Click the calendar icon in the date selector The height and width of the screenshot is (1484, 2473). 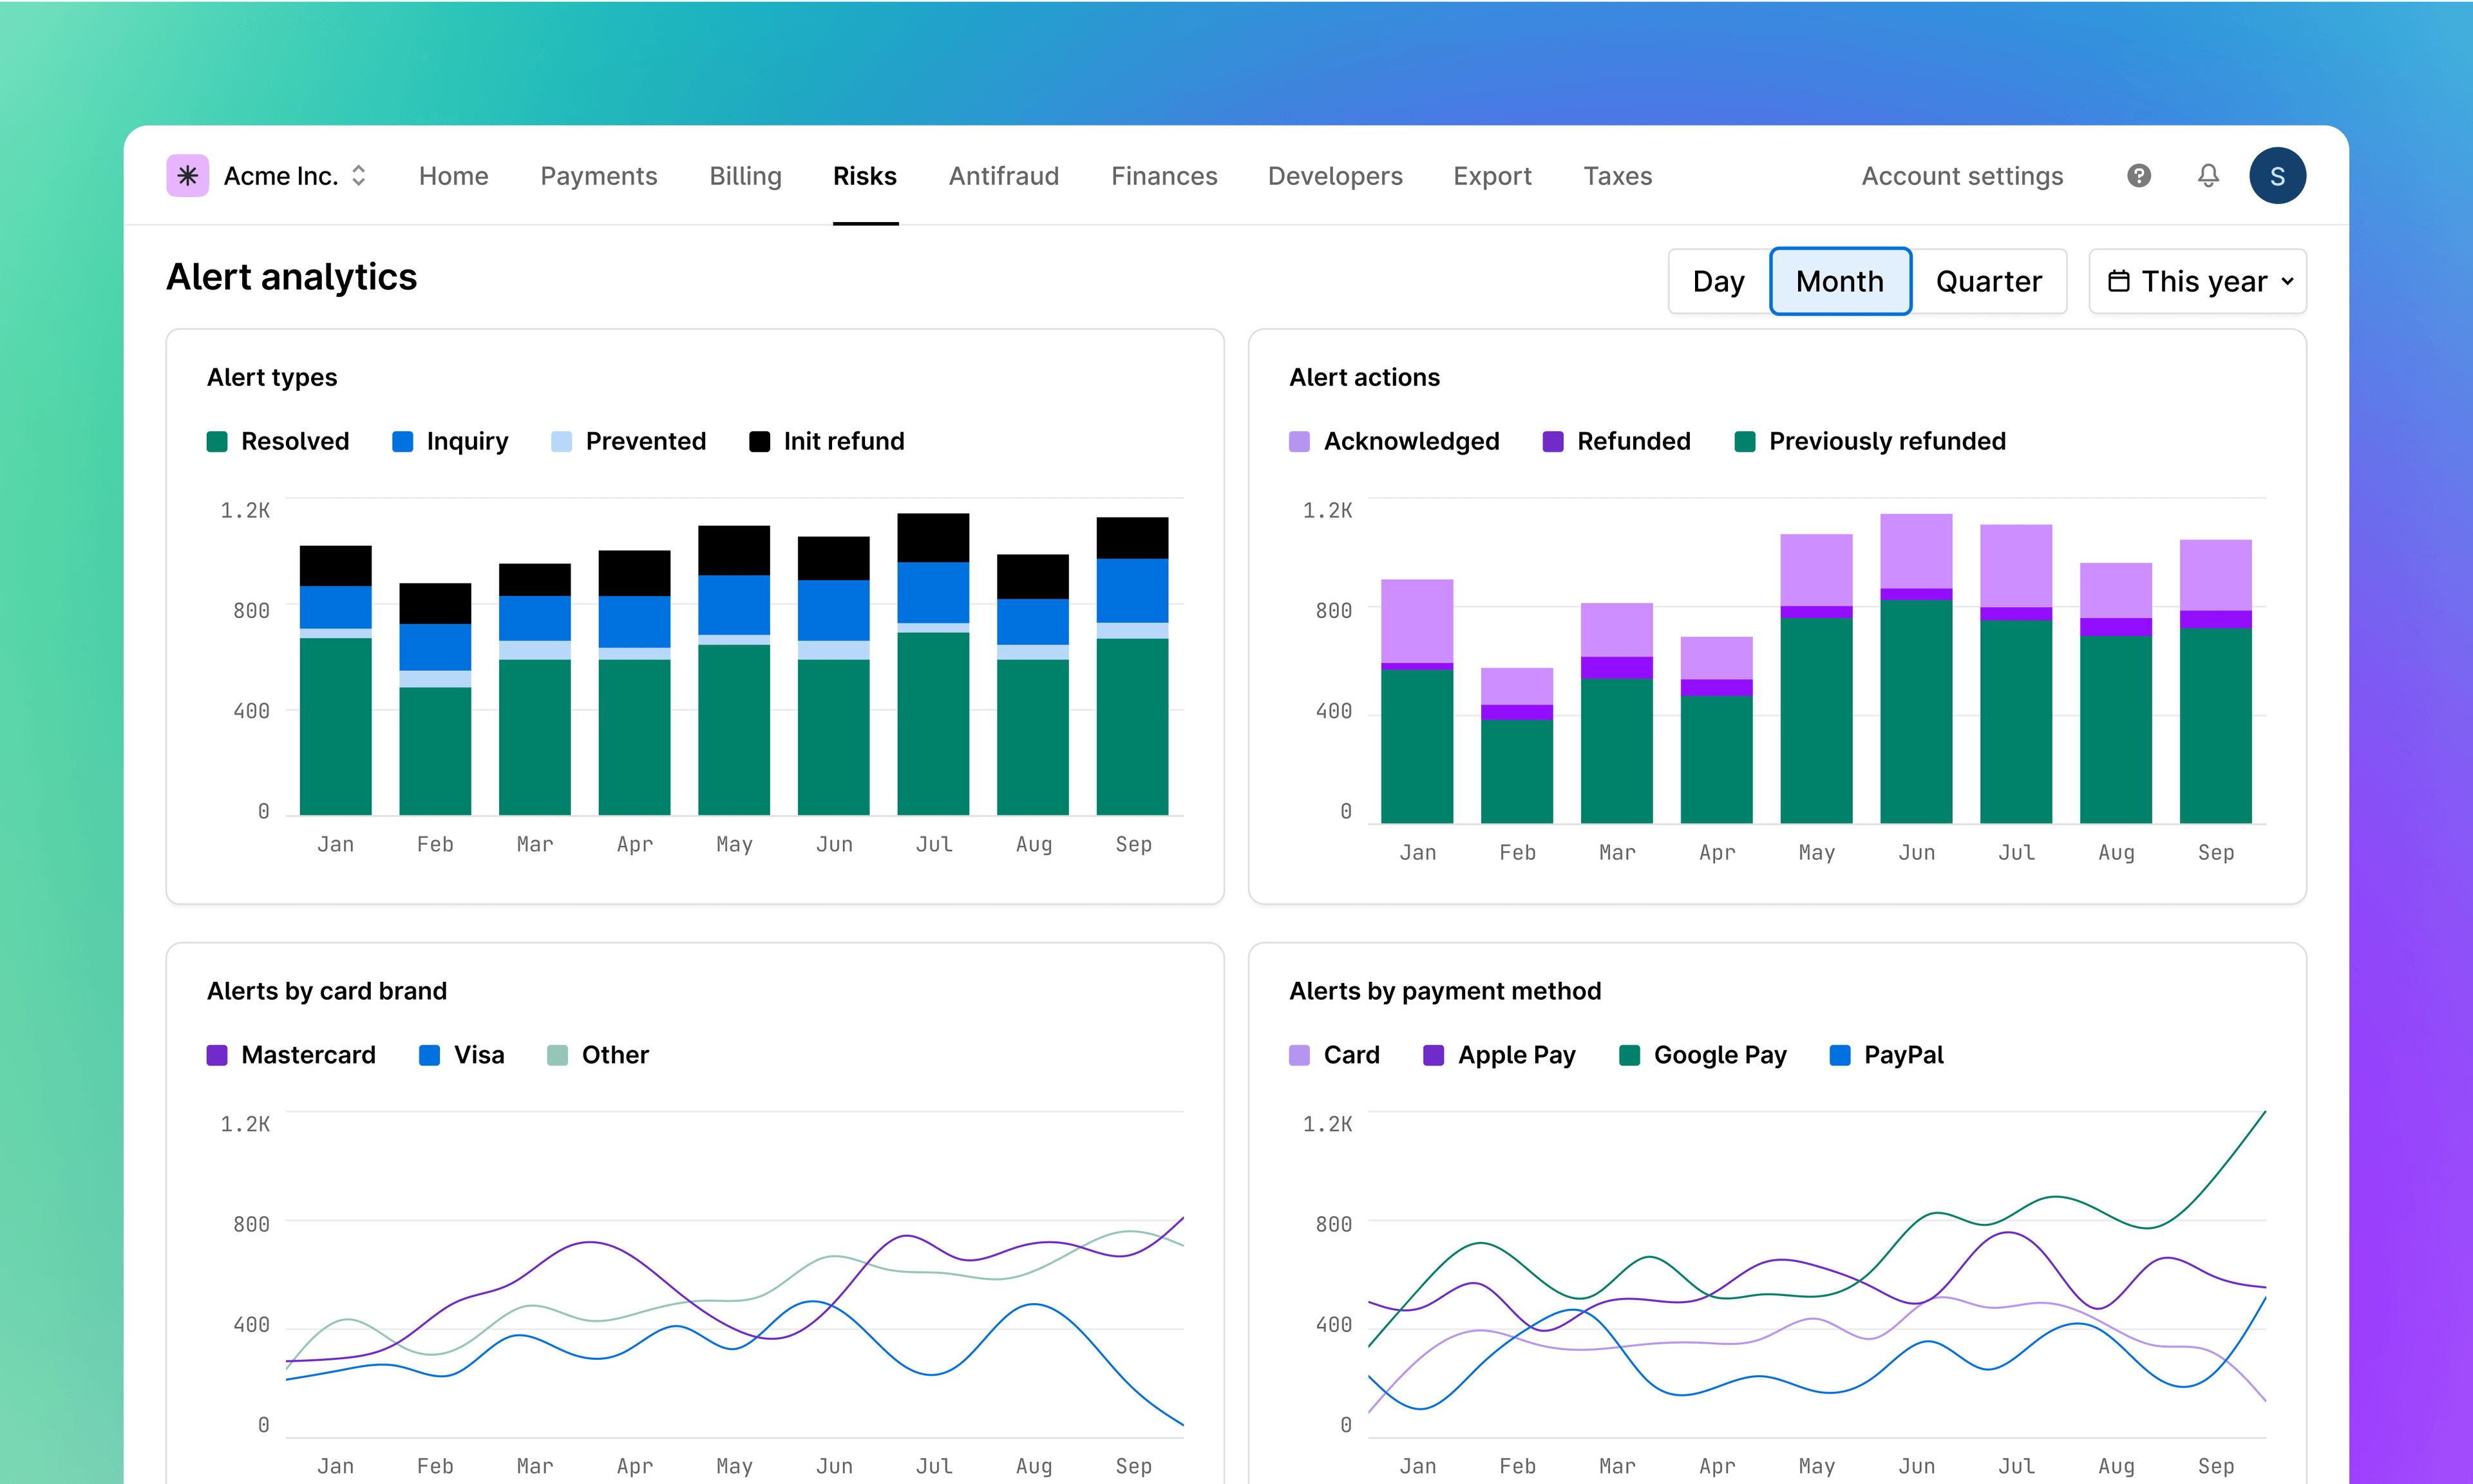[x=2120, y=281]
